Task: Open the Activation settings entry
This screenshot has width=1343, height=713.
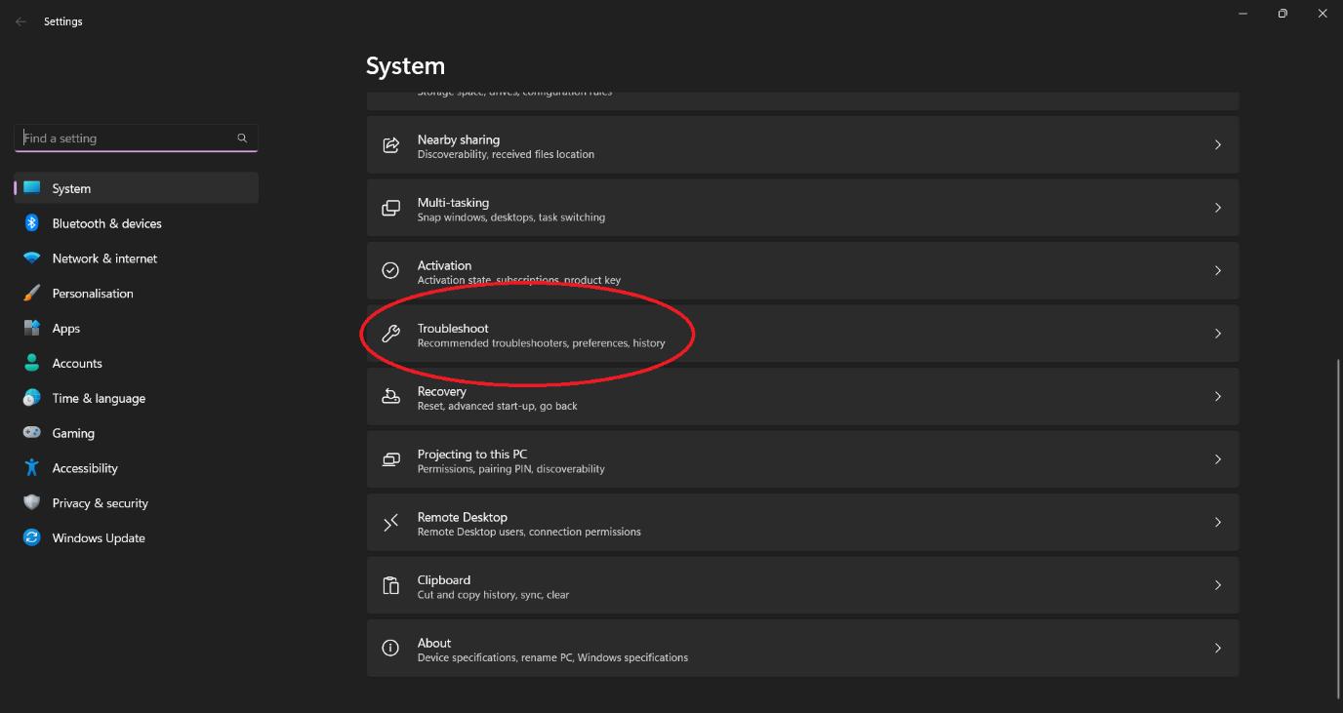Action: 800,270
